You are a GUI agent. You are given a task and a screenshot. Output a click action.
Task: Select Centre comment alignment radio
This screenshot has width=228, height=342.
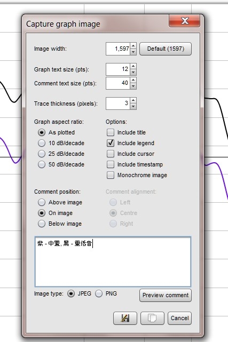point(113,213)
